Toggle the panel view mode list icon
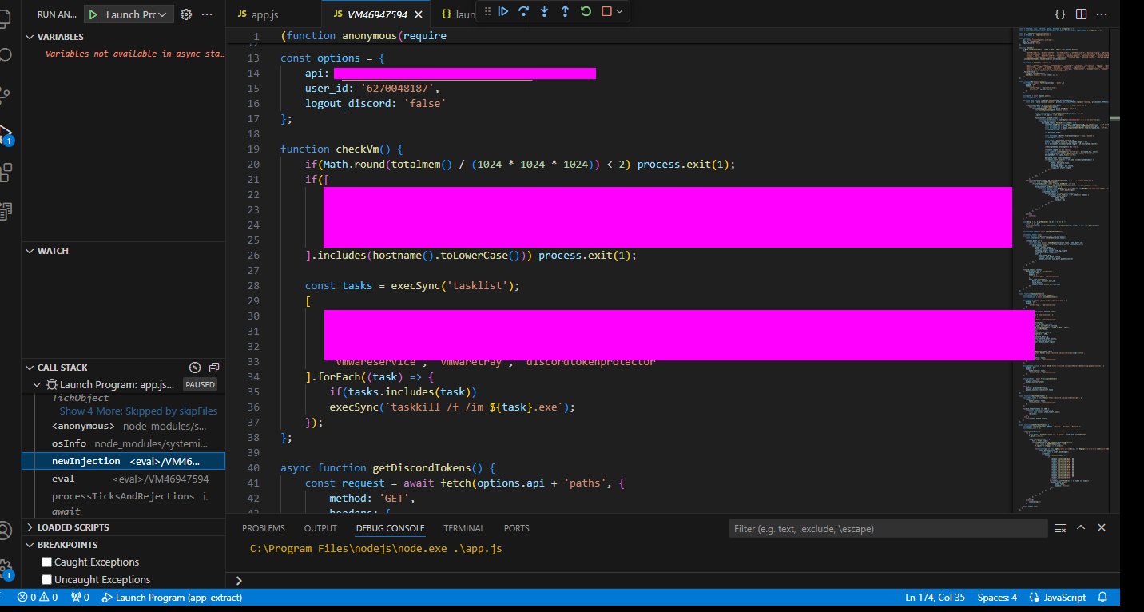1144x612 pixels. pos(1060,528)
